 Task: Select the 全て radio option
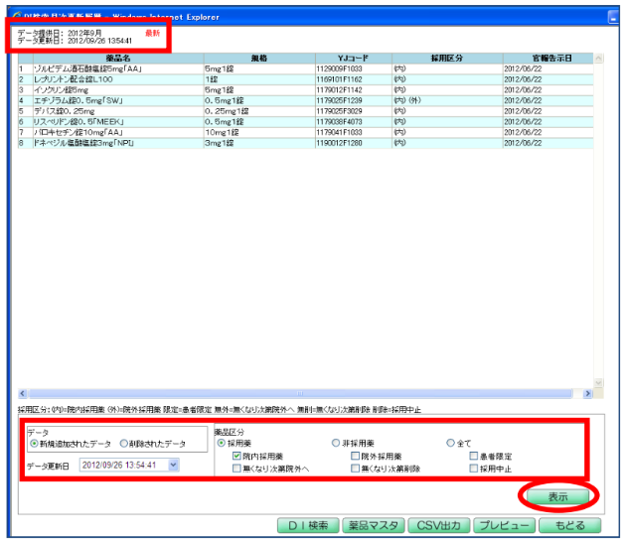coord(451,443)
